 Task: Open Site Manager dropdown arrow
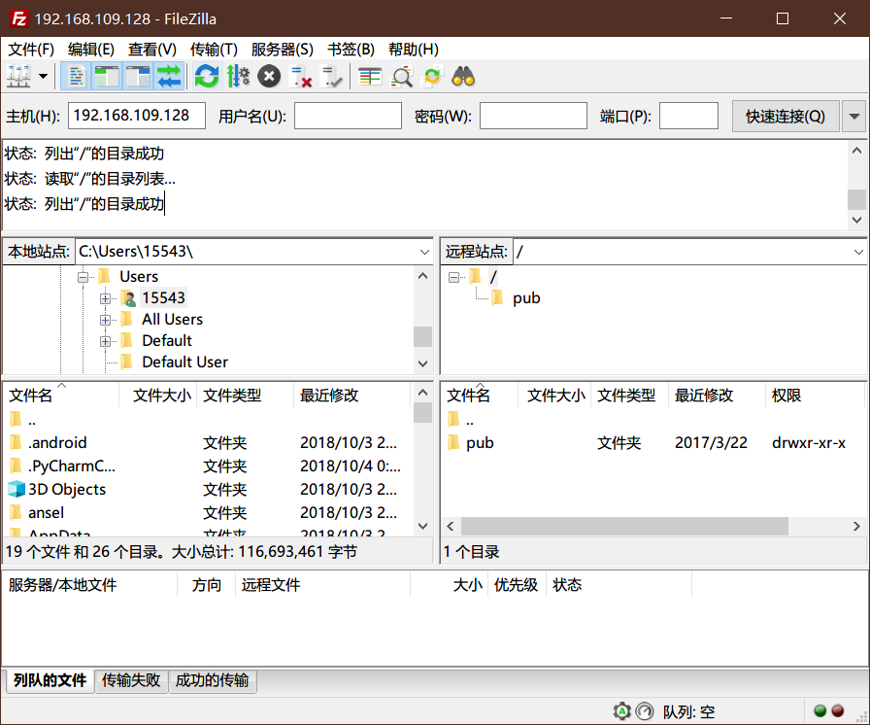[43, 77]
